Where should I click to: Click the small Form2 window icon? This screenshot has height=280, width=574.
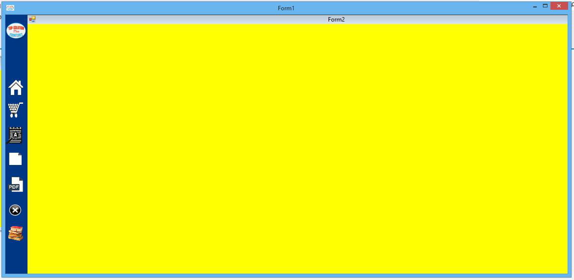coord(32,19)
